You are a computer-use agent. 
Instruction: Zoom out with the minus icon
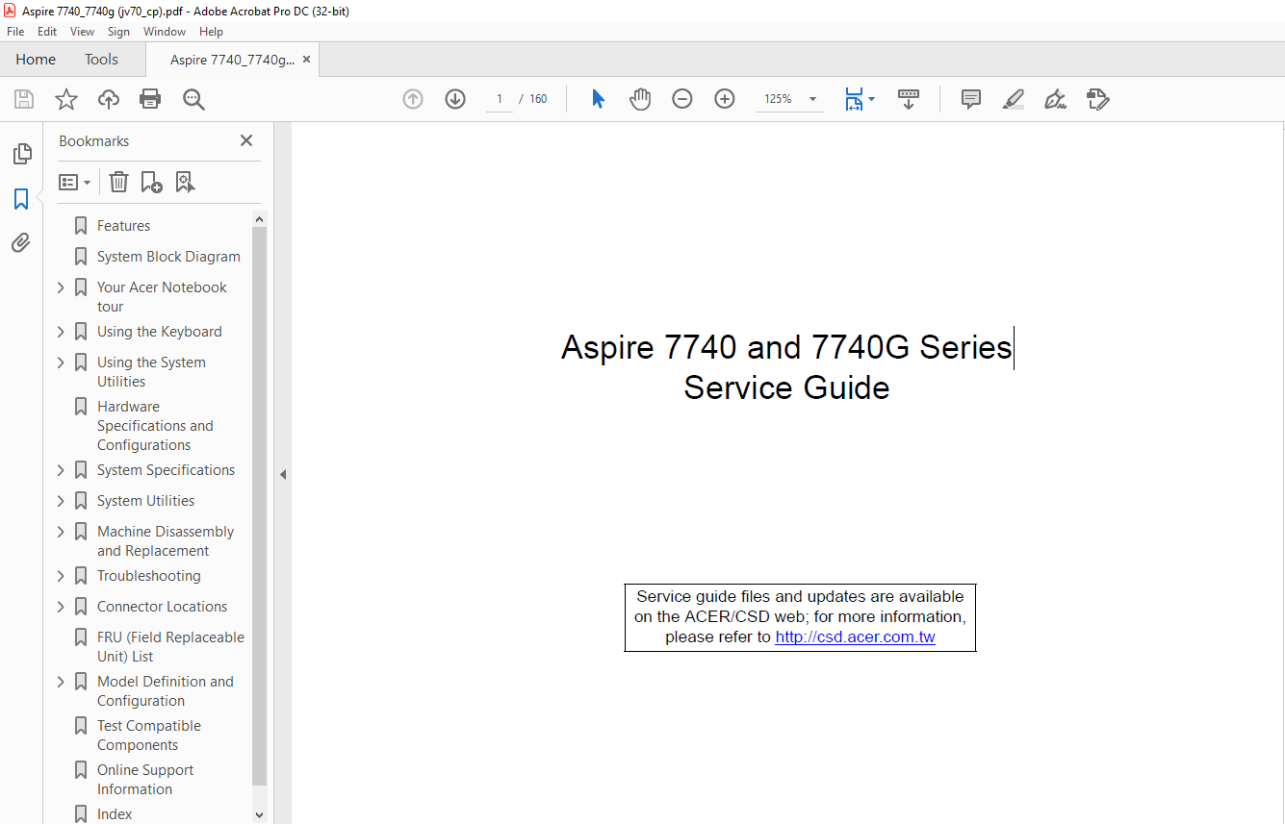coord(682,99)
